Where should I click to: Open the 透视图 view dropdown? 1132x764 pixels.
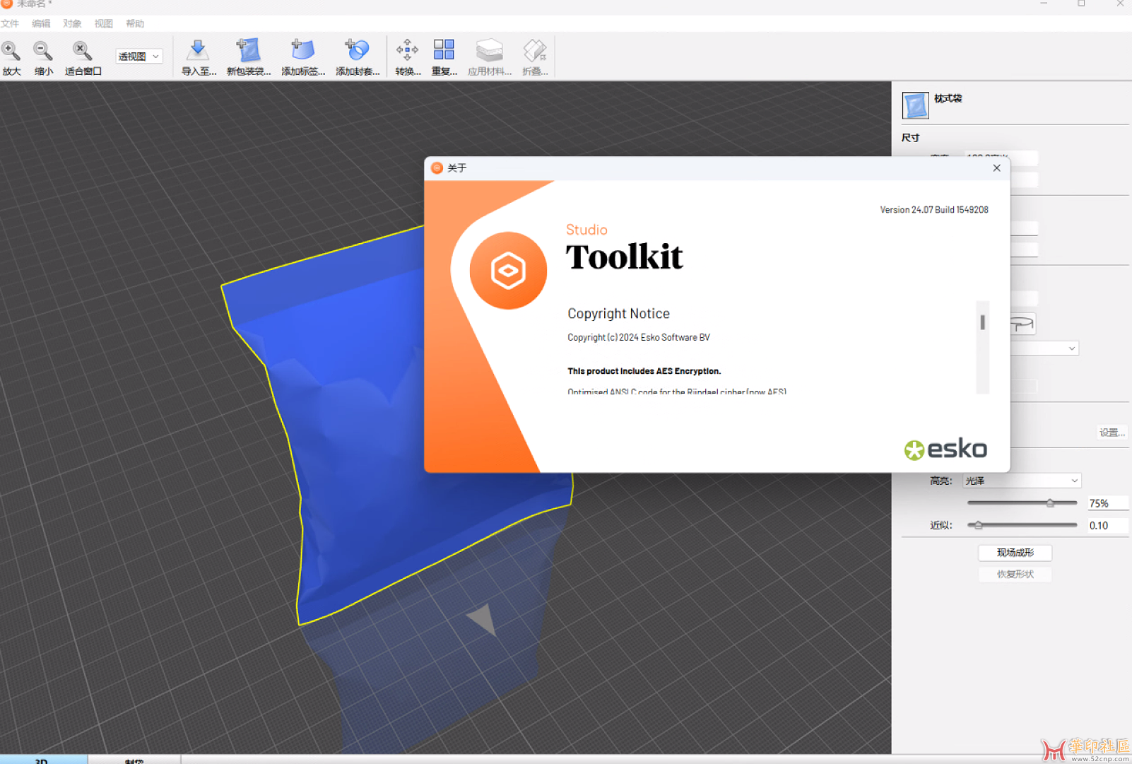pos(139,57)
